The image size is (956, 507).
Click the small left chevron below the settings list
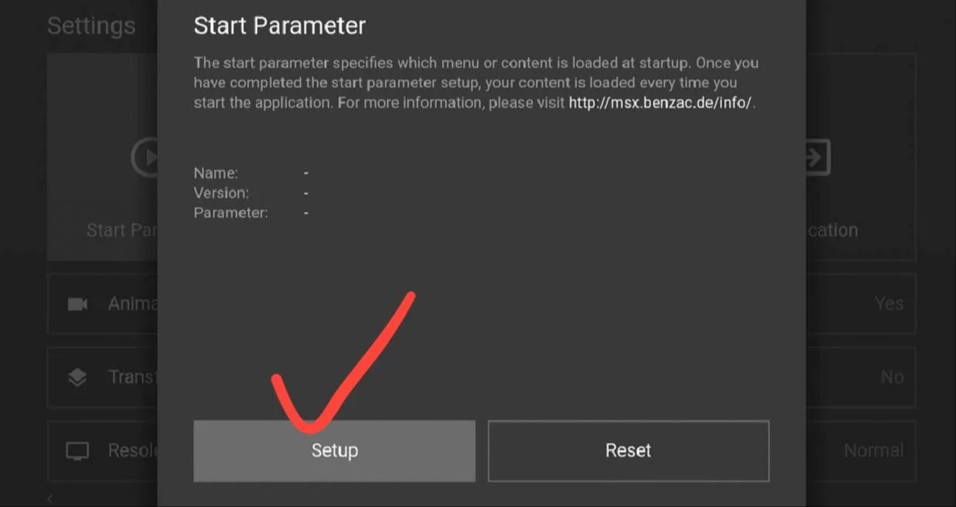[x=50, y=499]
